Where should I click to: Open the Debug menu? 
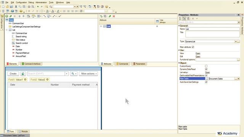pos(31,3)
